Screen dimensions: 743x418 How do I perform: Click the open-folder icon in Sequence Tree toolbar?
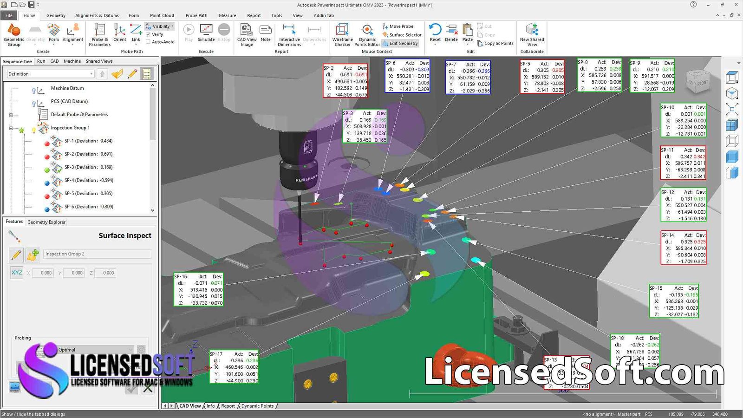coord(117,74)
